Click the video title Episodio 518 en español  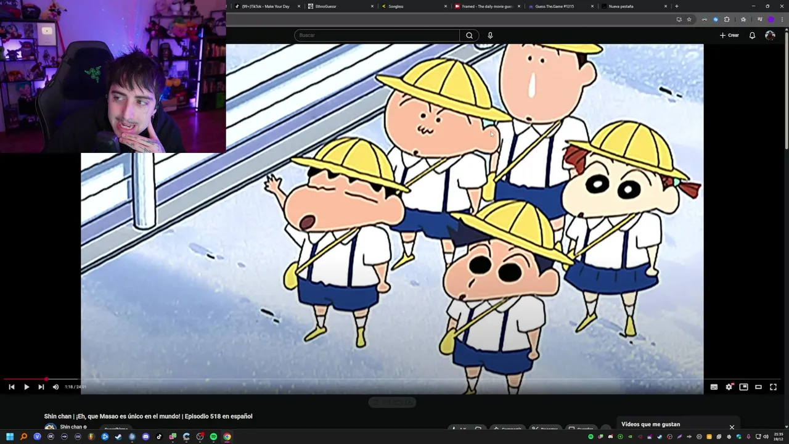point(148,416)
